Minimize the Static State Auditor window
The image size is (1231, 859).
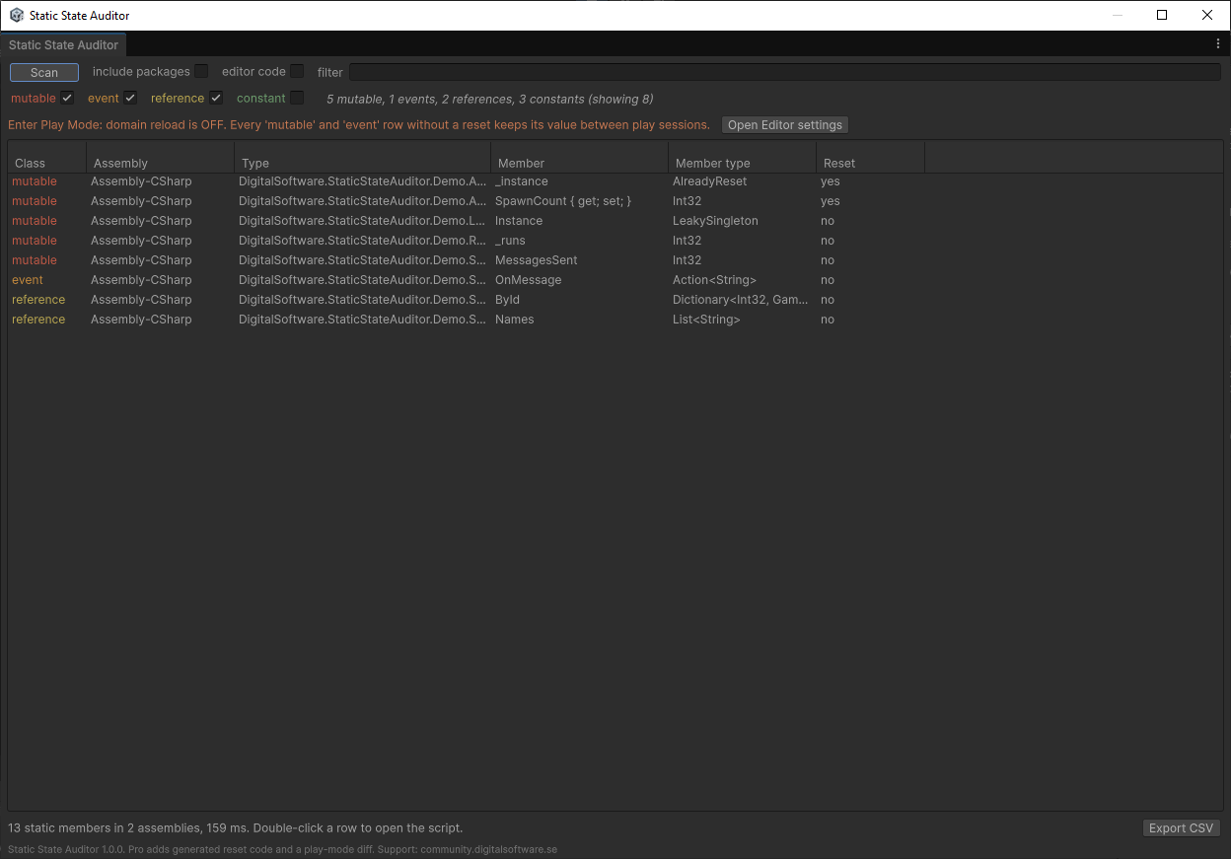click(1118, 15)
